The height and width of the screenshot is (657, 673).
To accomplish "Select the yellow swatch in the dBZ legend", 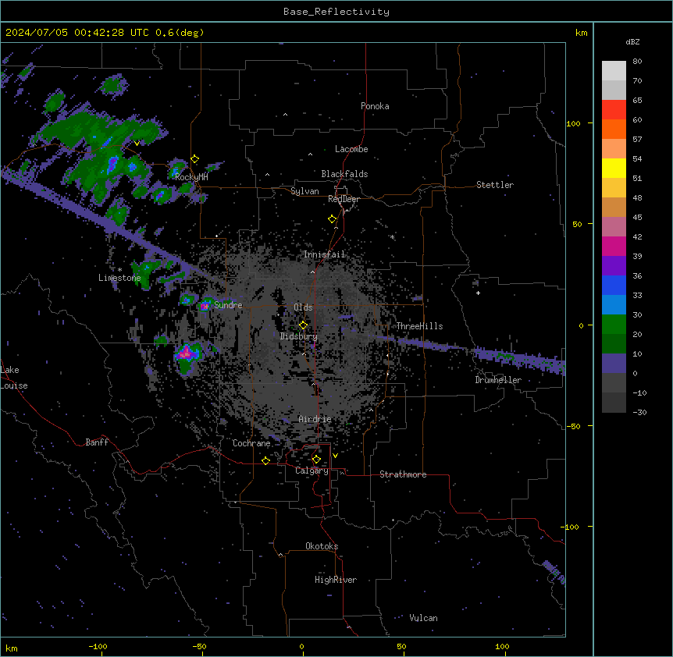I will (614, 168).
